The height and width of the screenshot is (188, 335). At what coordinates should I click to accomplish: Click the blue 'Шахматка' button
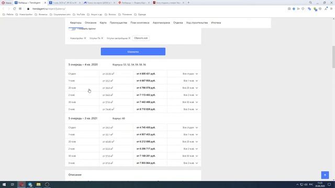[x=133, y=52]
